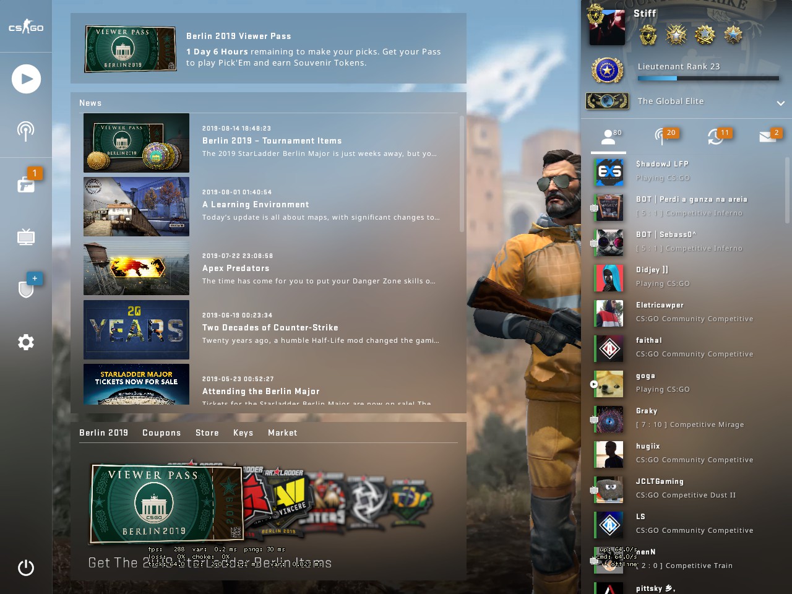Select the Berlin 2019 store tab
Image resolution: width=792 pixels, height=594 pixels.
click(x=103, y=433)
